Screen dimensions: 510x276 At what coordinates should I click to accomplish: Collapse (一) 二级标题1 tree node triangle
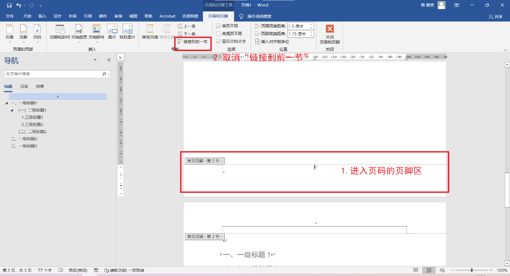(12, 110)
